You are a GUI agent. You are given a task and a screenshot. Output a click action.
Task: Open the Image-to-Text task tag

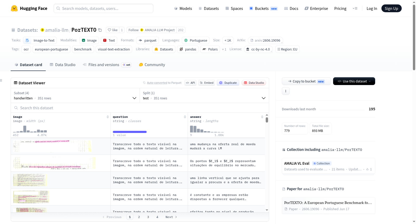tap(40, 40)
